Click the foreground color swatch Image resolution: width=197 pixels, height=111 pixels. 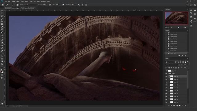coord(1,71)
